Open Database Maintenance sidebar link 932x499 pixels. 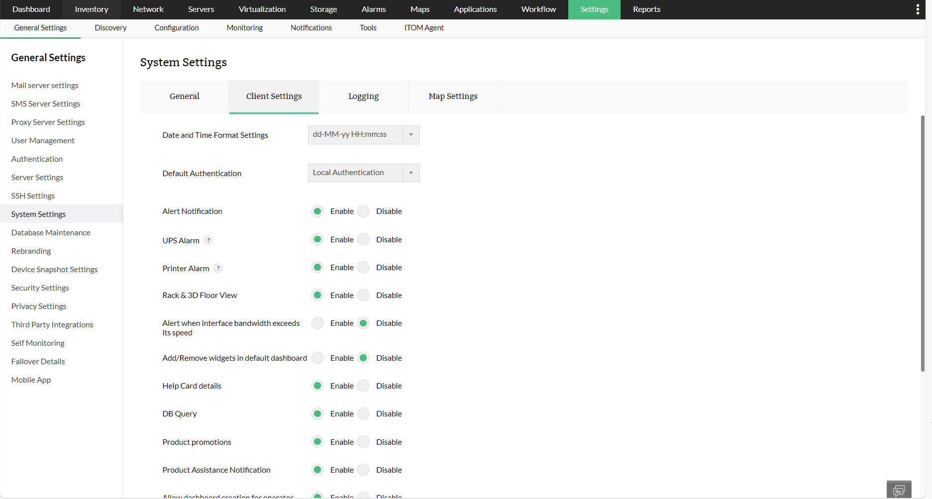[51, 233]
